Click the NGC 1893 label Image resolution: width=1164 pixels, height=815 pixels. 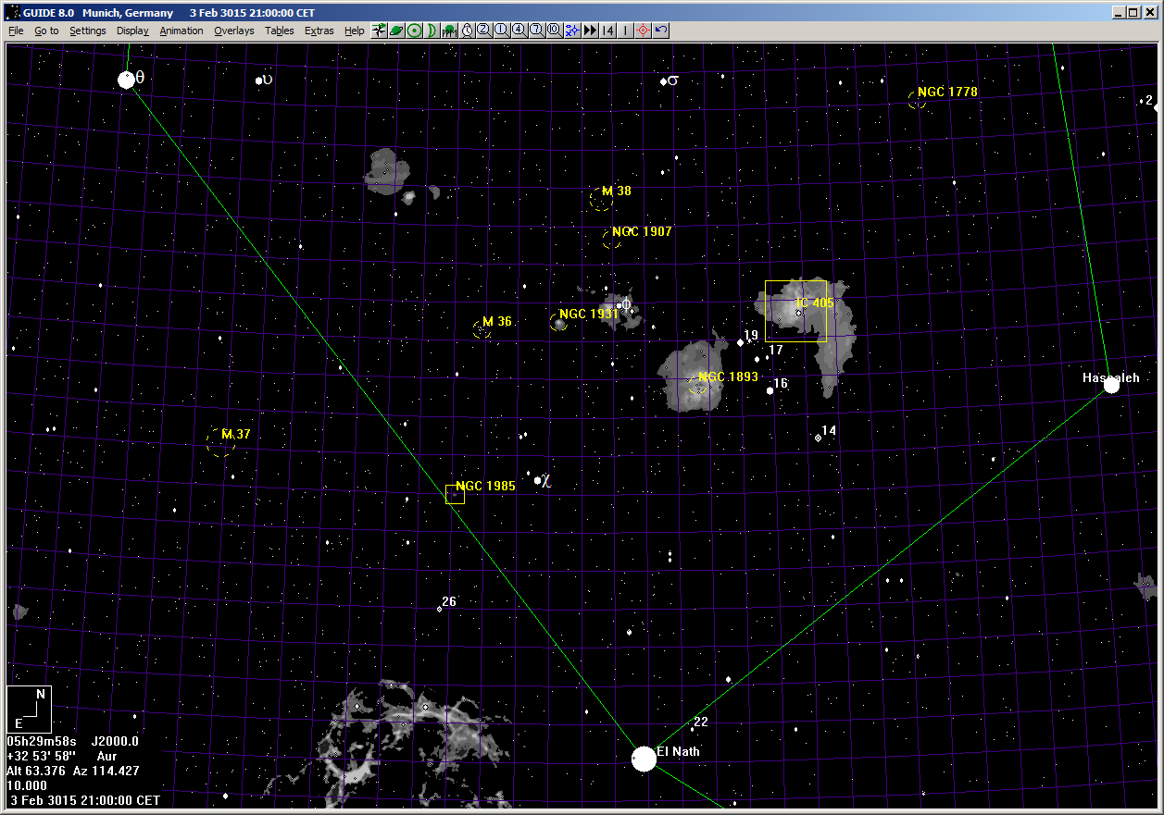(729, 377)
